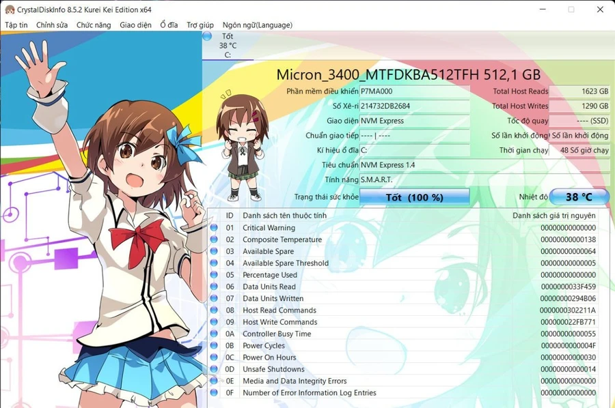Click the status orb for Power Cycles

pyautogui.click(x=214, y=345)
